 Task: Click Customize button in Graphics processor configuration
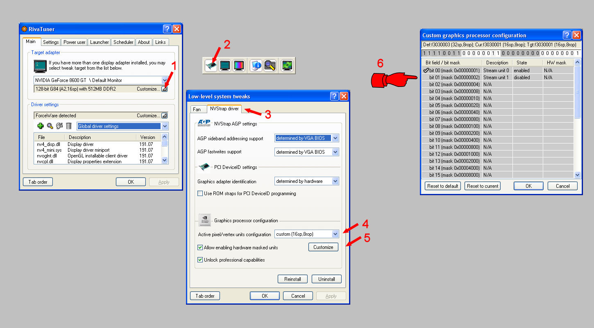point(323,247)
